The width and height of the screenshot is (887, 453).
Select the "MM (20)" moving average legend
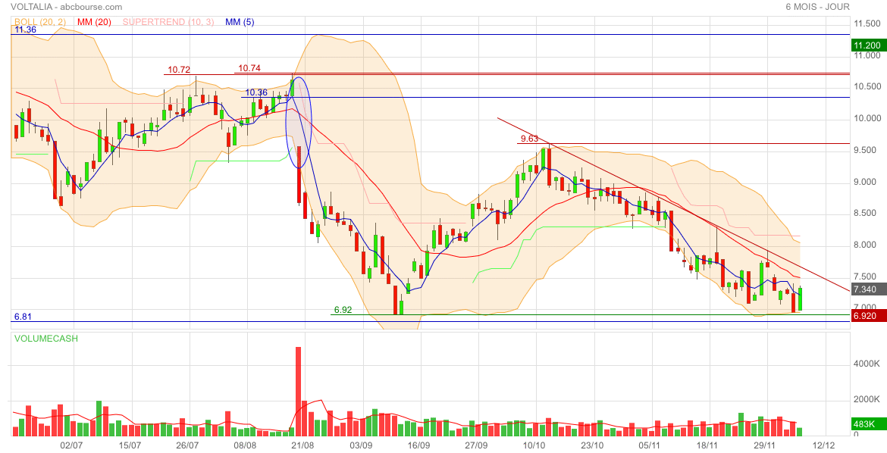tap(95, 22)
